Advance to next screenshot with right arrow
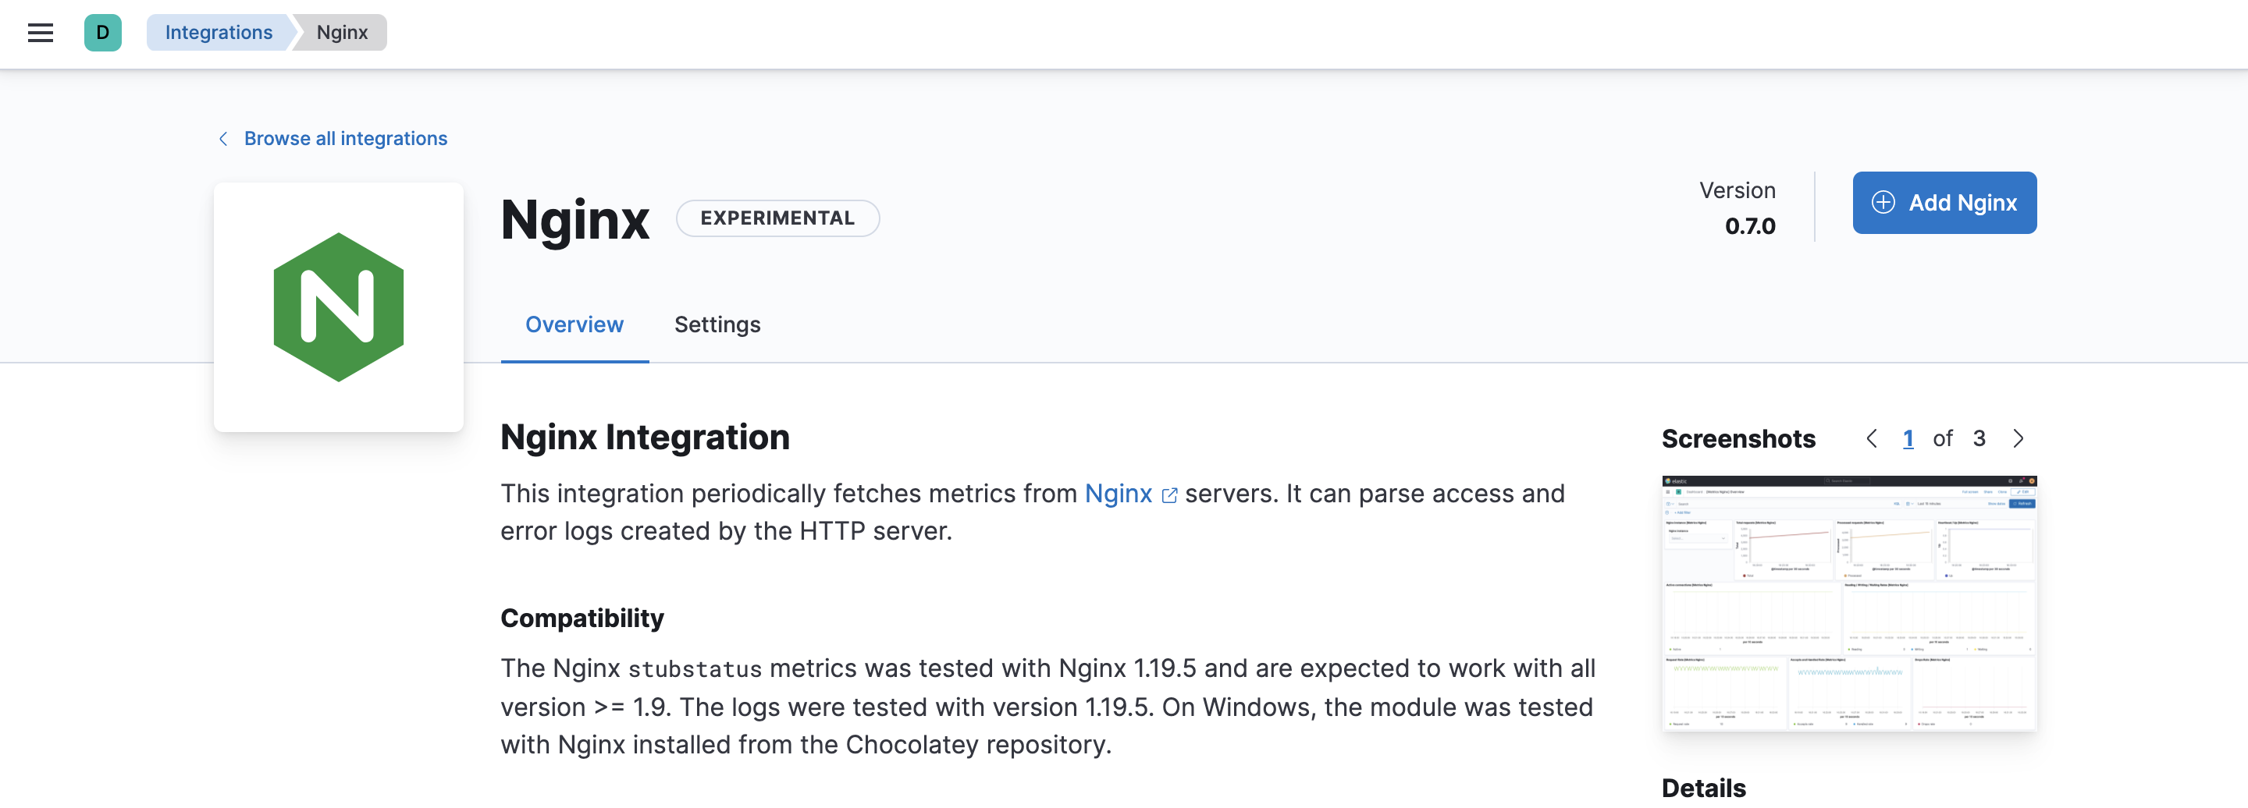Viewport: 2248px width, 808px height. pyautogui.click(x=2018, y=438)
